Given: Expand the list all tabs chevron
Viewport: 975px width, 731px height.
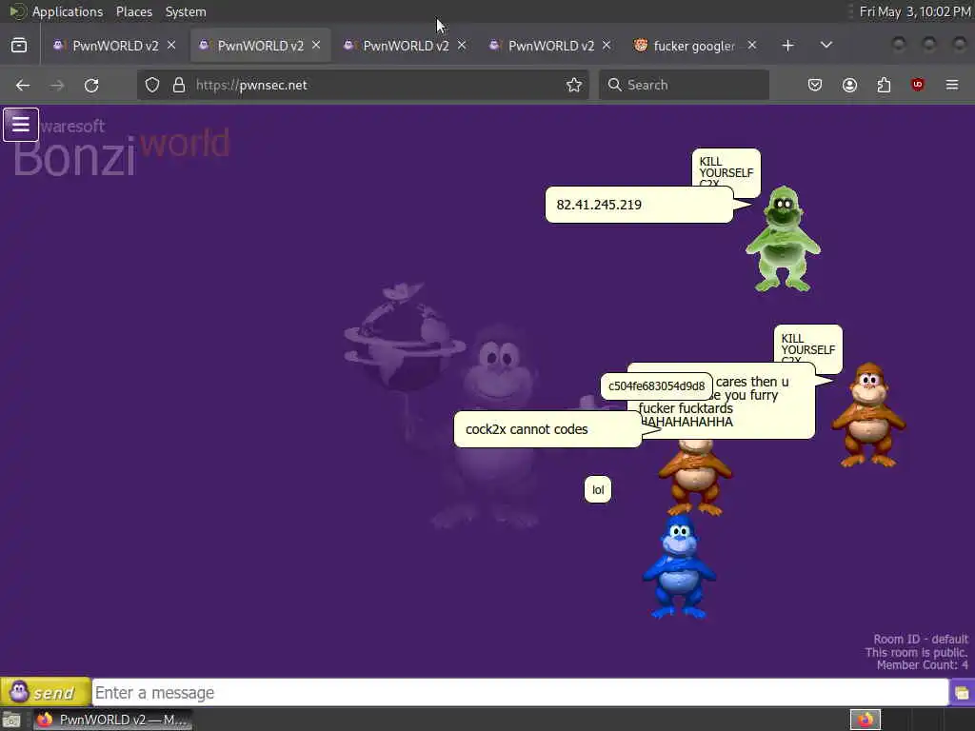Looking at the screenshot, I should click(x=826, y=46).
